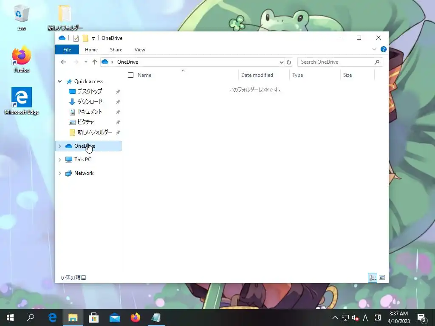Screen dimensions: 435x326
Task: Click the pin icon beside デスクトップ
Action: [118, 92]
